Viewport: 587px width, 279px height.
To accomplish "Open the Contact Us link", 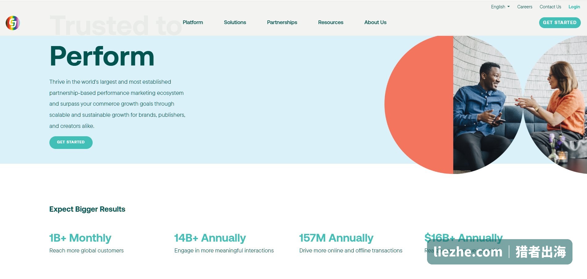I will [550, 7].
